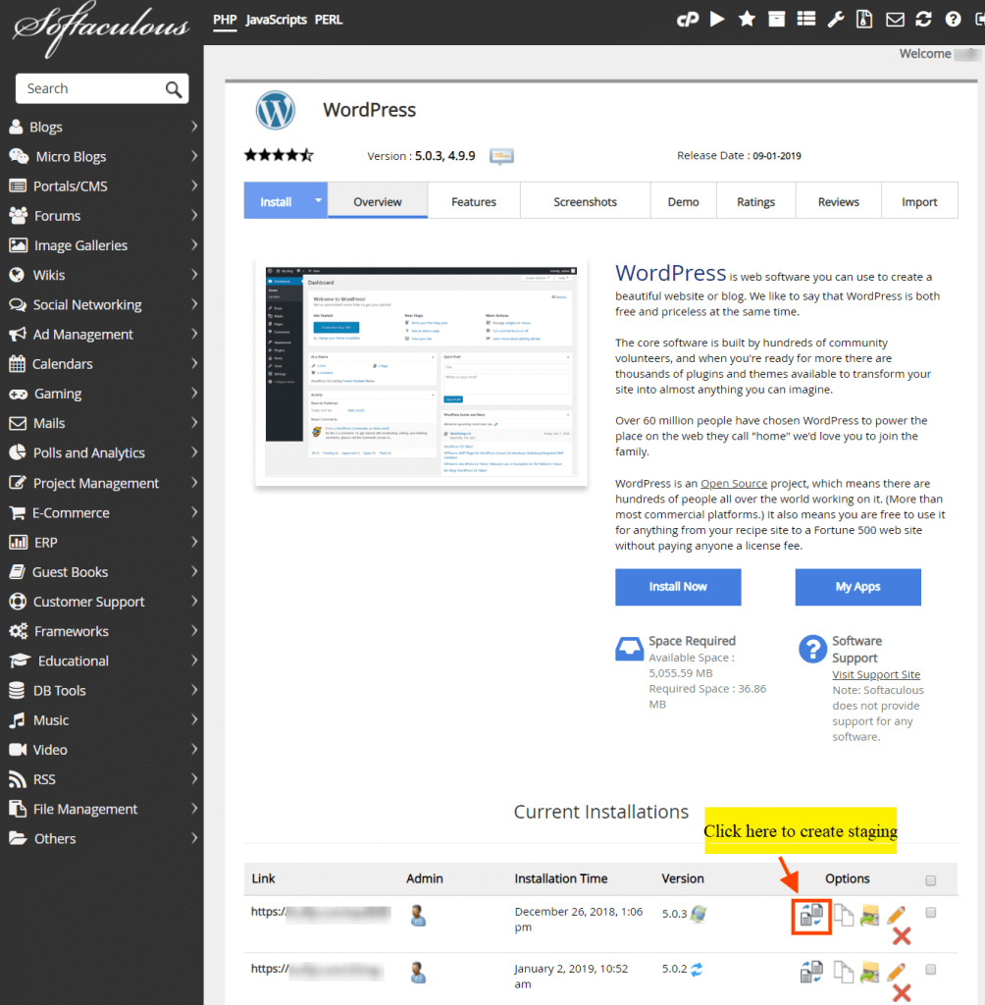This screenshot has height=1005, width=985.
Task: Click the Softaculous logo
Action: tap(101, 27)
